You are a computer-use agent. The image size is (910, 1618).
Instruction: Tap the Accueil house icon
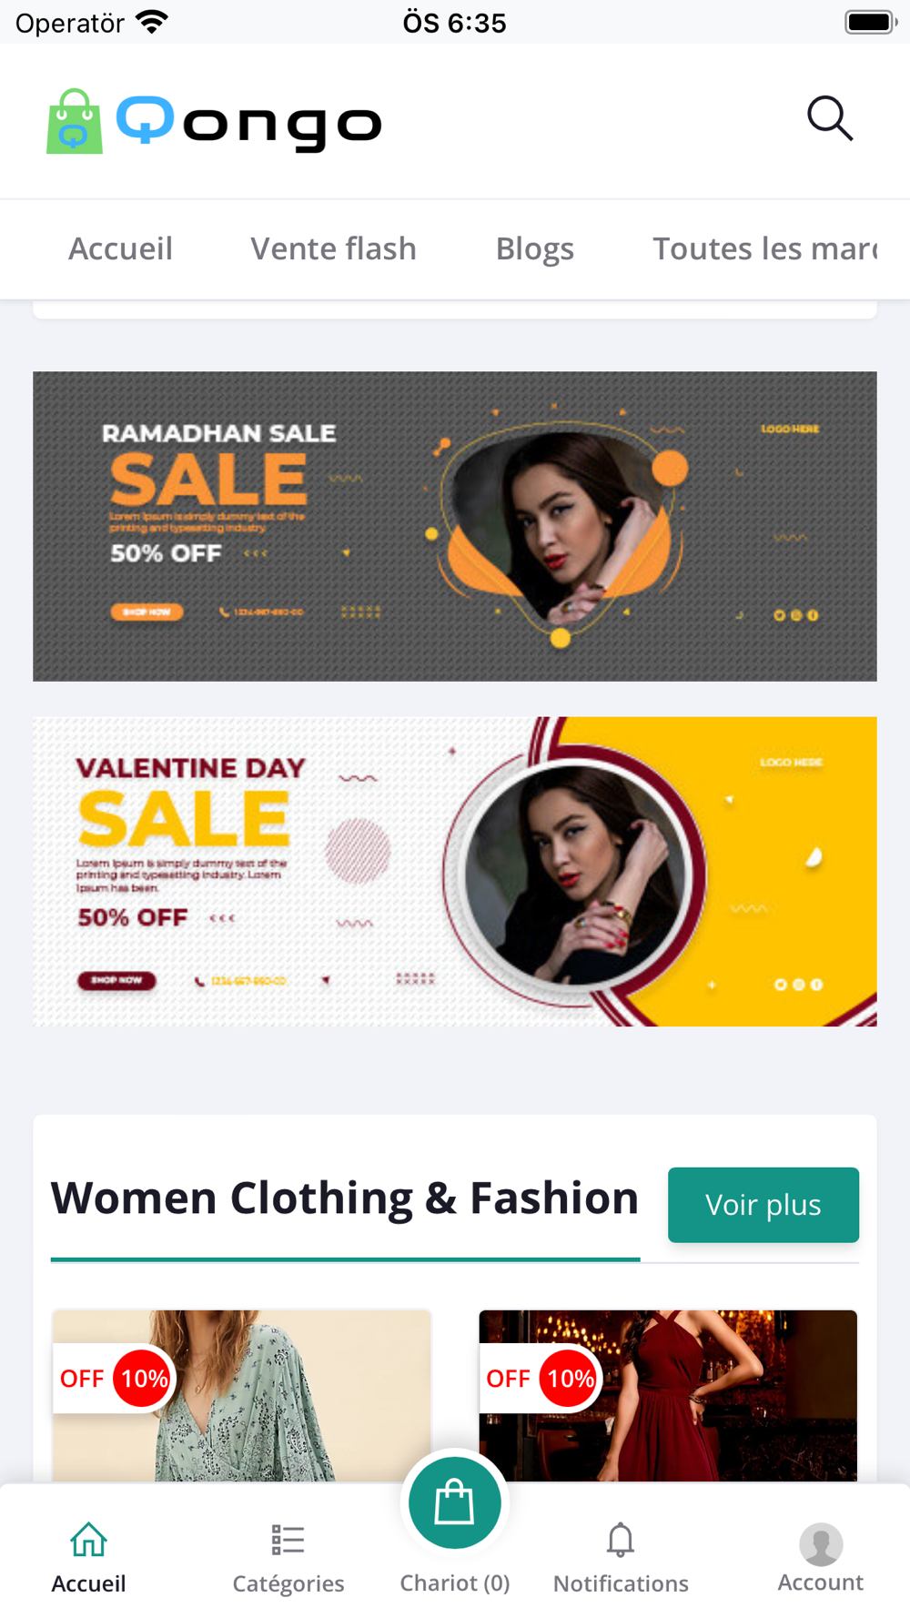point(88,1540)
